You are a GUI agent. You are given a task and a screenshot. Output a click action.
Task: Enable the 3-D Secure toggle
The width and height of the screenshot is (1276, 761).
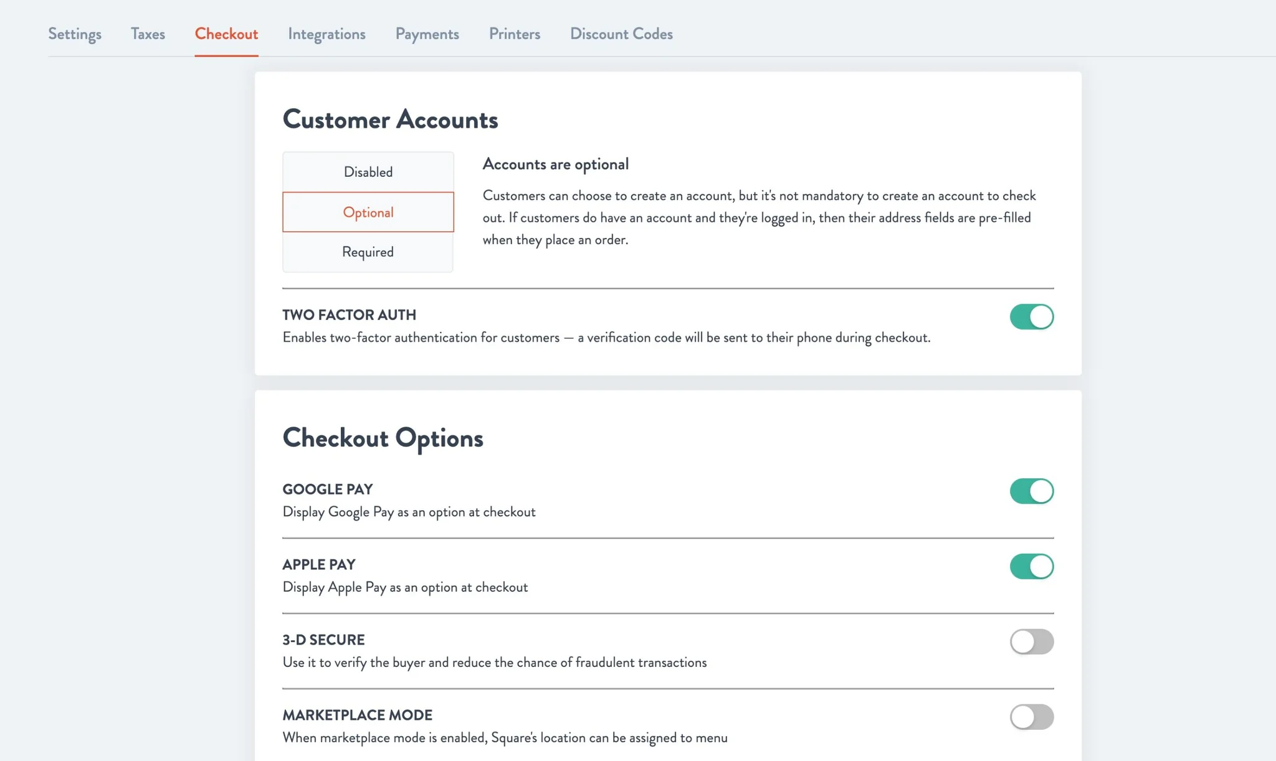pos(1032,641)
